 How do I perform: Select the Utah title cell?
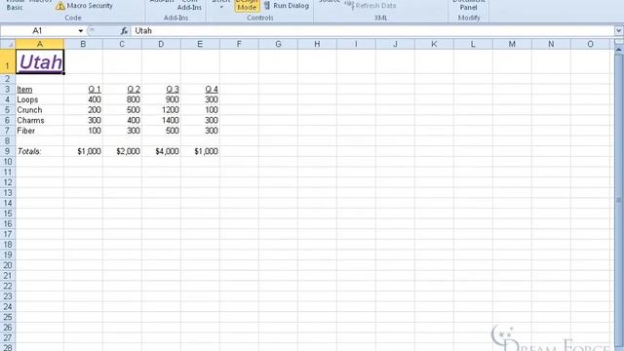coord(40,61)
